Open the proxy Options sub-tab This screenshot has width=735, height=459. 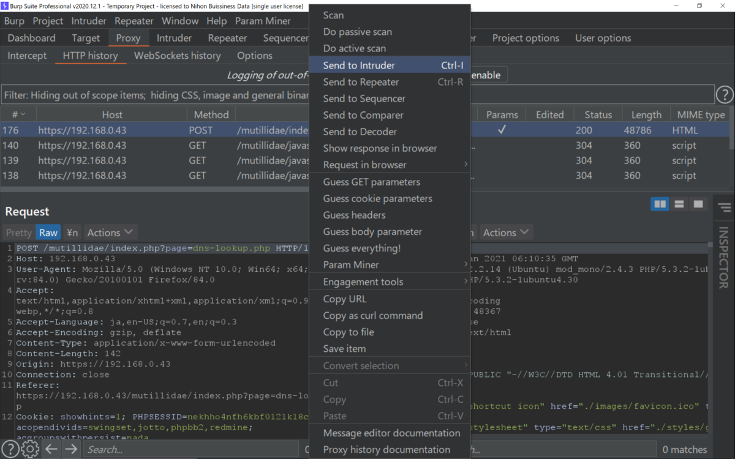[x=254, y=56]
